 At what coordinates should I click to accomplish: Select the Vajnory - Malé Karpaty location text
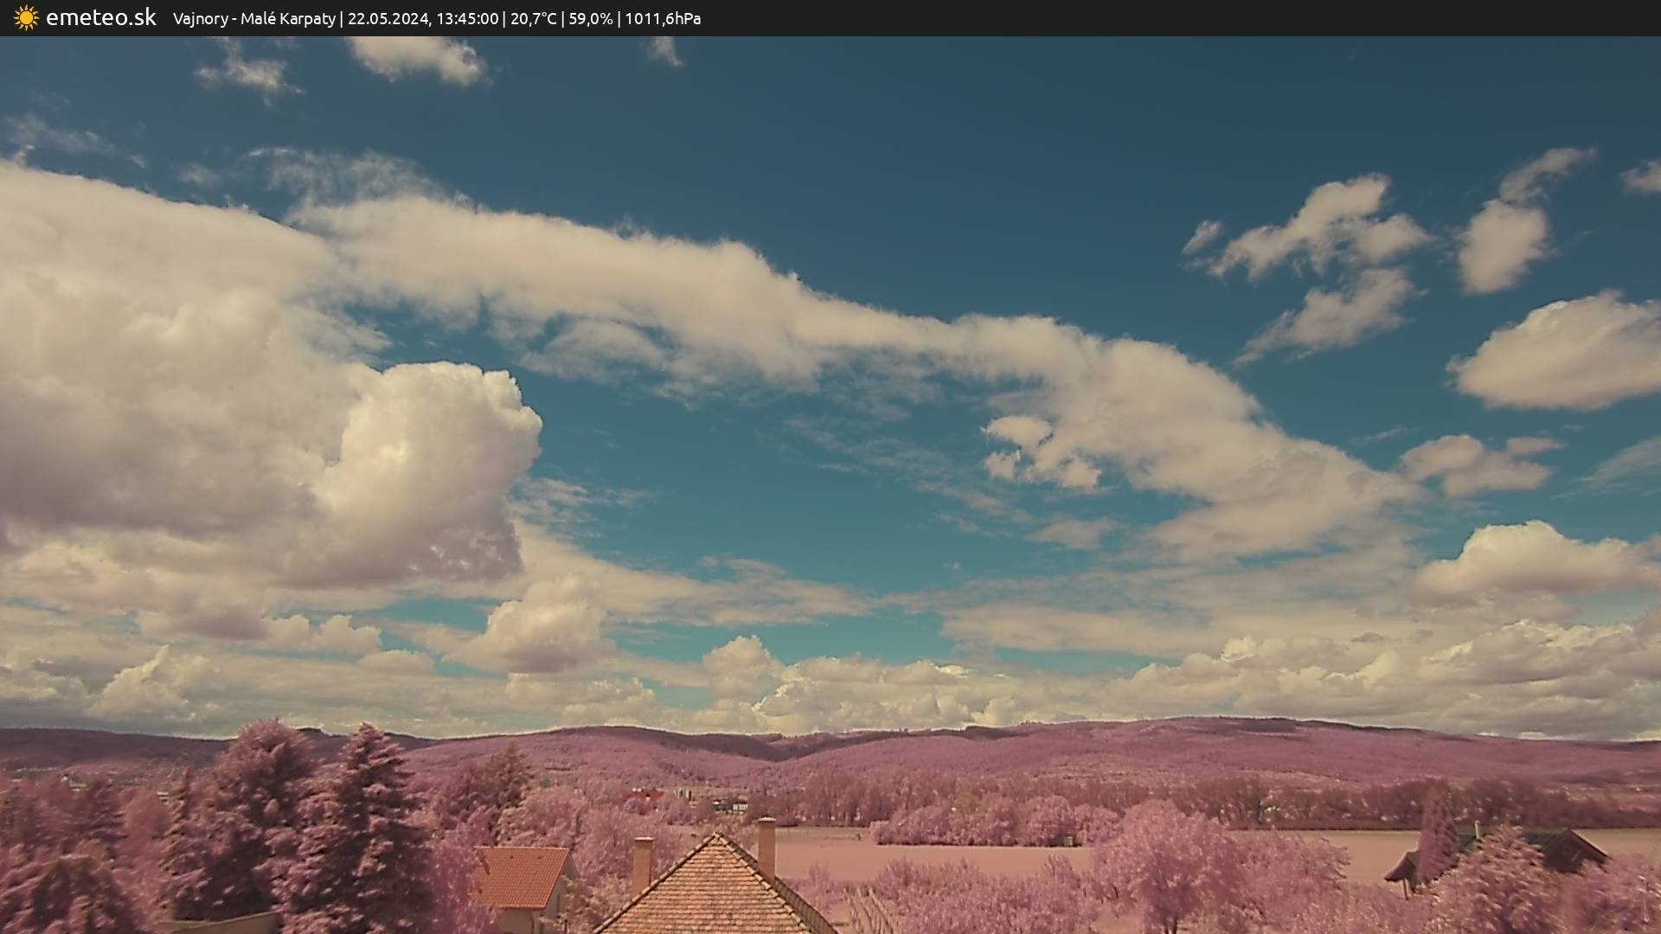point(254,19)
